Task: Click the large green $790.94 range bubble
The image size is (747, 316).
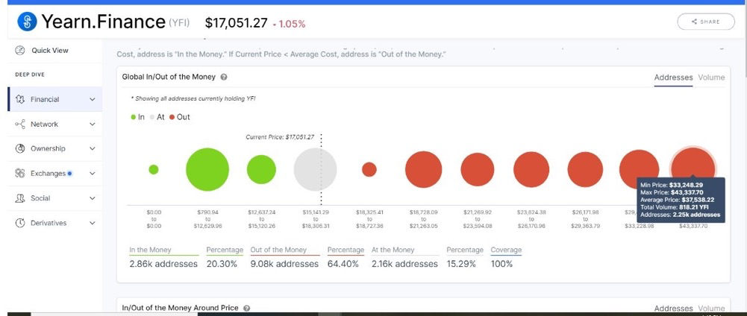Action: (207, 169)
